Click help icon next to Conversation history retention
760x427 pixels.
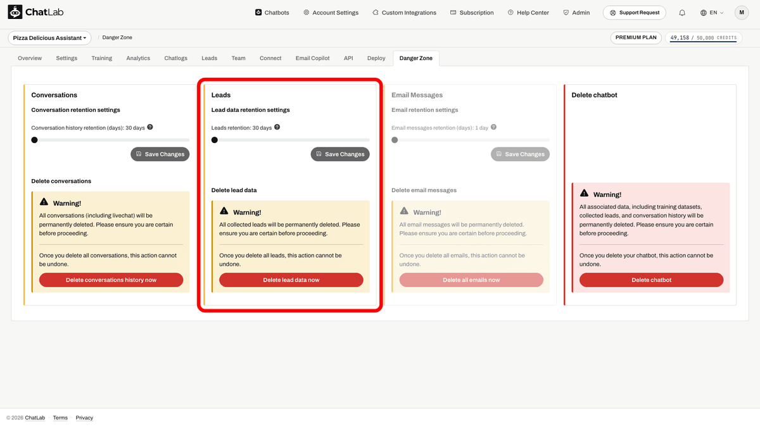point(150,127)
